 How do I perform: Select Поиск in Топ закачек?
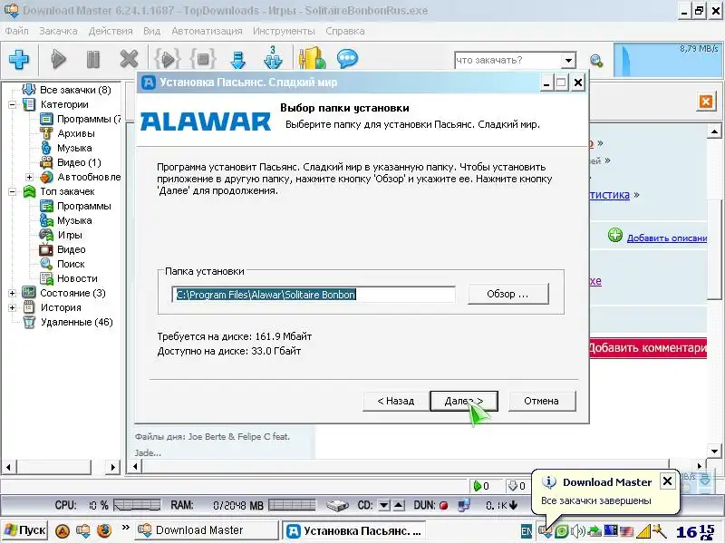click(71, 264)
